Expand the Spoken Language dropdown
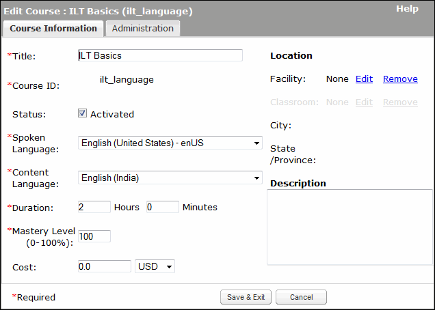 tap(170, 143)
